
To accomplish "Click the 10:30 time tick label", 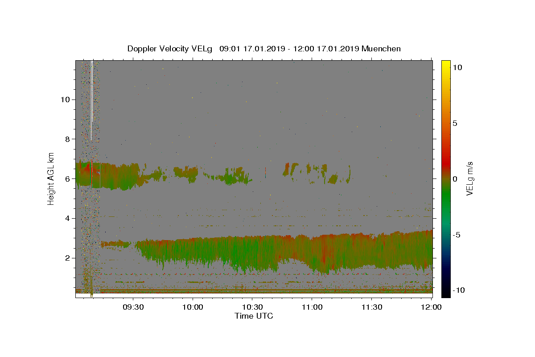I will (x=252, y=307).
